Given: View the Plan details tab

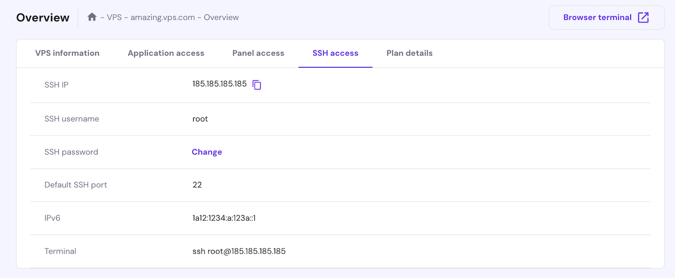Looking at the screenshot, I should coord(409,53).
